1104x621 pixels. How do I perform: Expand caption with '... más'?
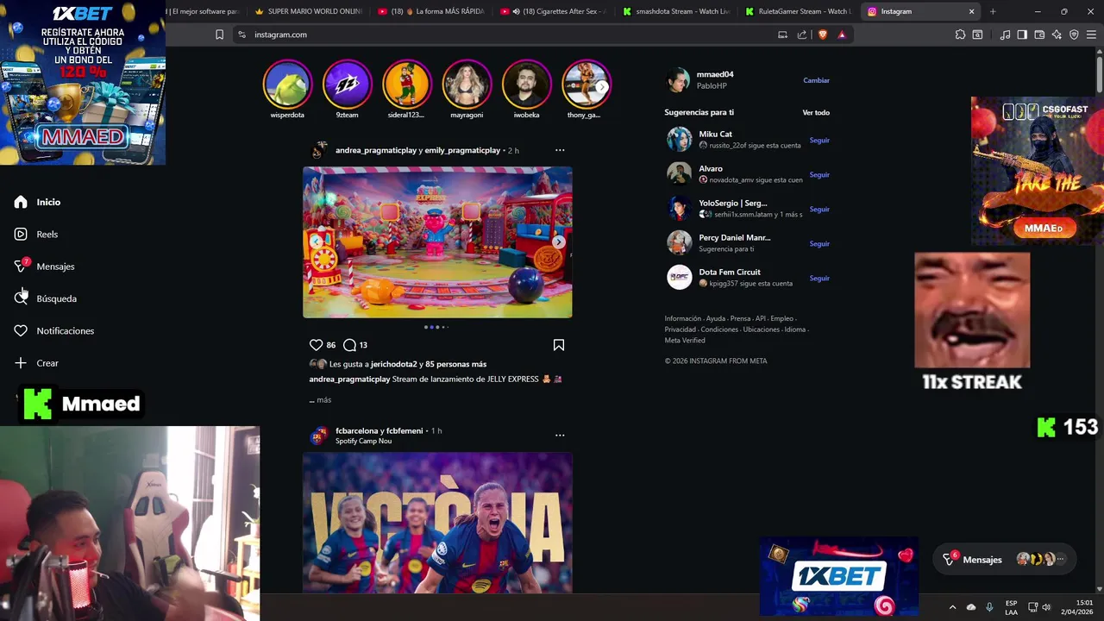(x=320, y=399)
